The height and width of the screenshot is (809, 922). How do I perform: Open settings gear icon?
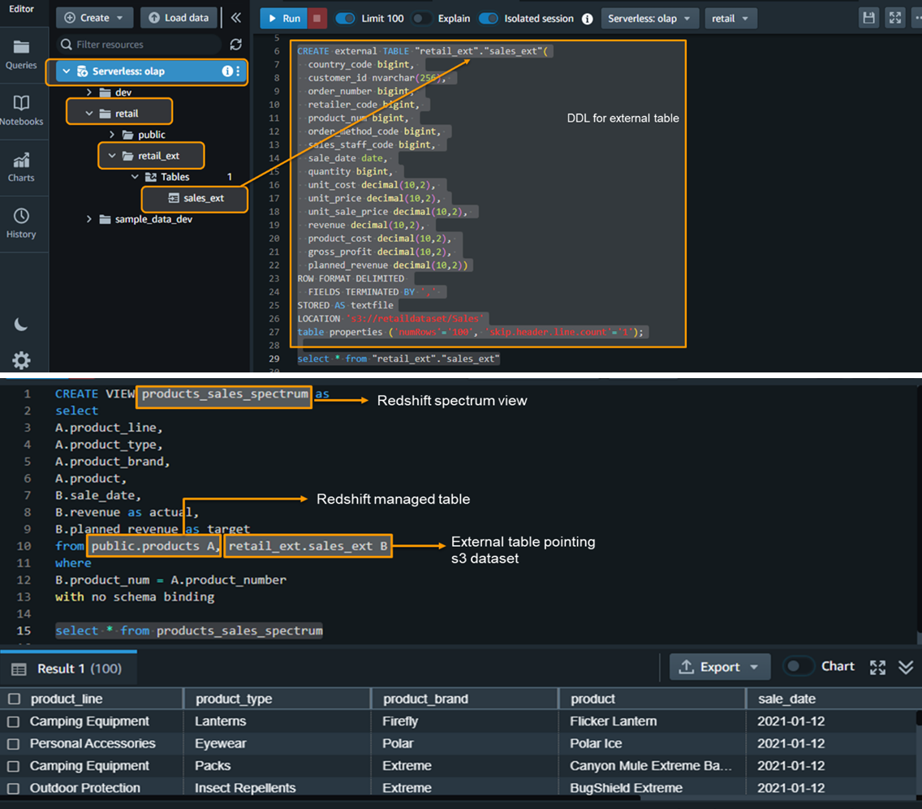[21, 360]
